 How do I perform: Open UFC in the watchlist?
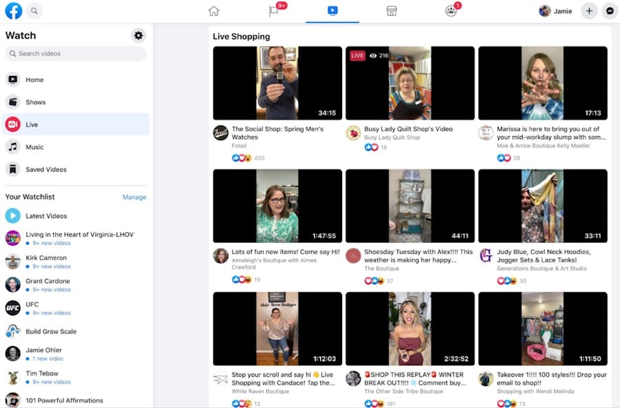point(32,304)
